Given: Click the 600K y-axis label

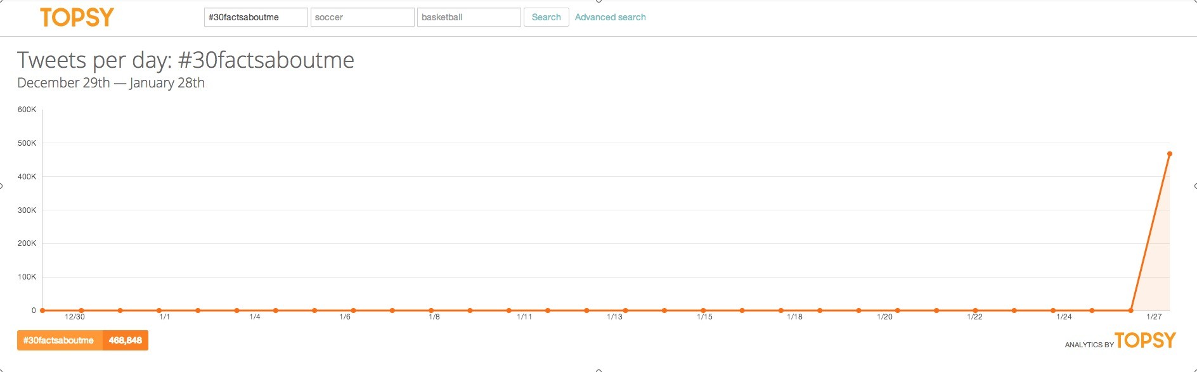Looking at the screenshot, I should click(27, 110).
